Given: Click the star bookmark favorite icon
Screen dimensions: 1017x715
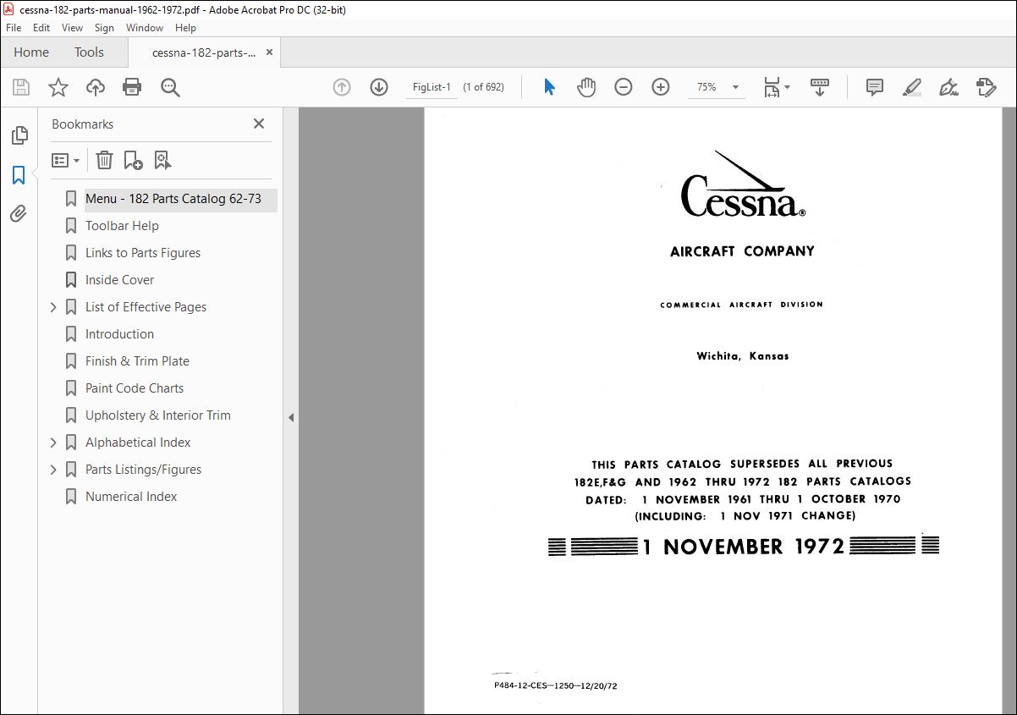Looking at the screenshot, I should tap(58, 87).
